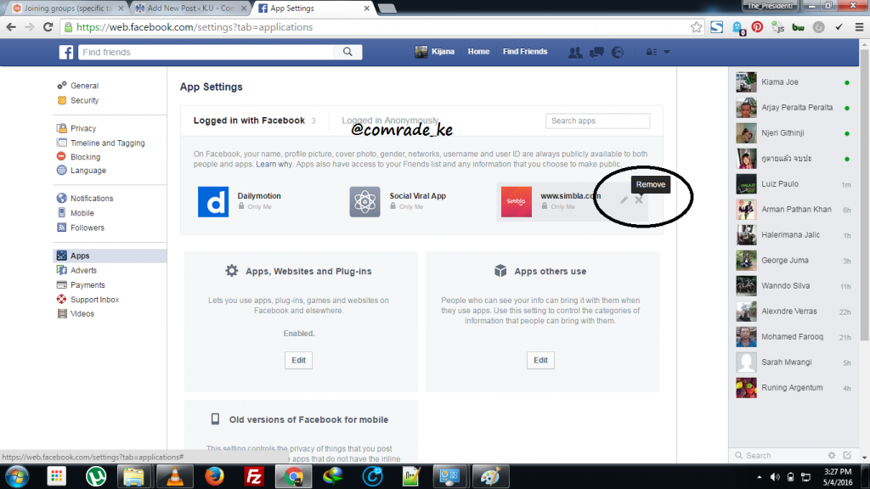The width and height of the screenshot is (870, 489).
Task: Open Privacy settings
Action: point(83,128)
